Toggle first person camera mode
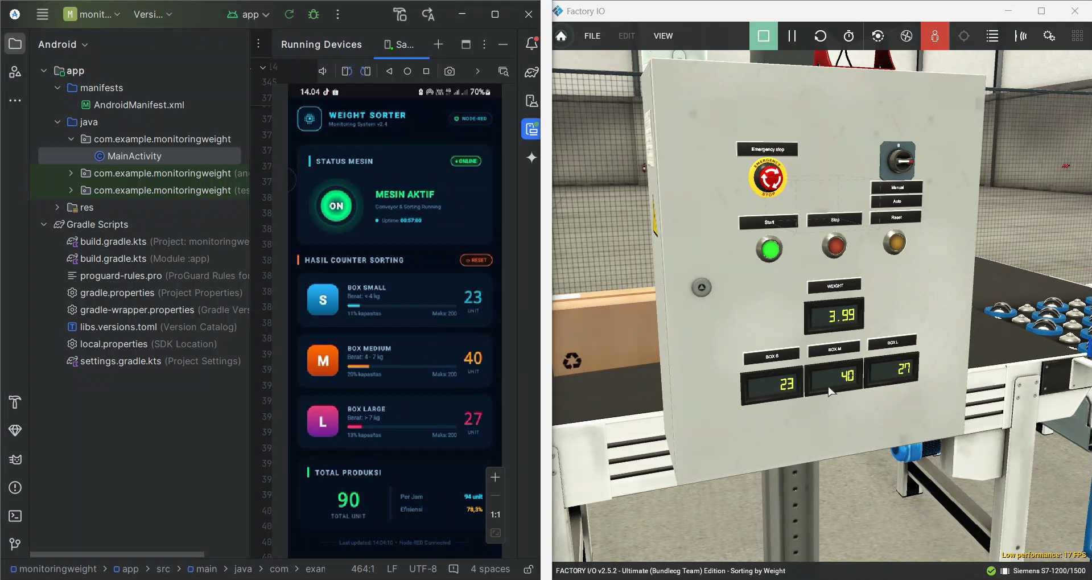Viewport: 1092px width, 580px height. [x=934, y=36]
